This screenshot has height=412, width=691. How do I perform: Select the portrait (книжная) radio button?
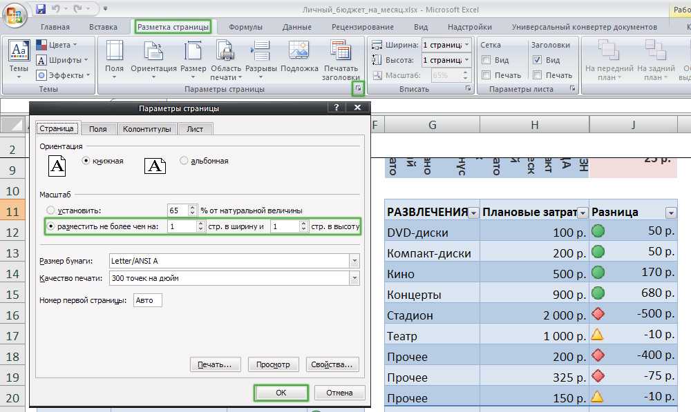tap(86, 161)
